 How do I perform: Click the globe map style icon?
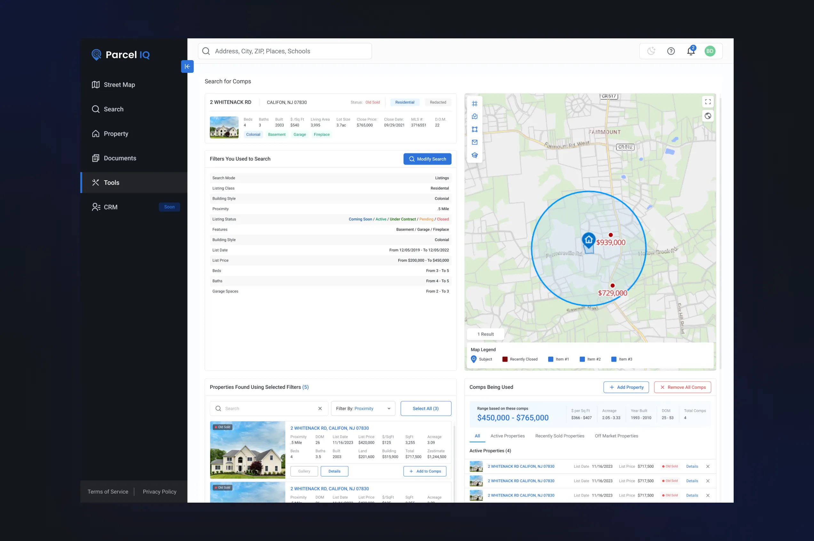point(708,116)
